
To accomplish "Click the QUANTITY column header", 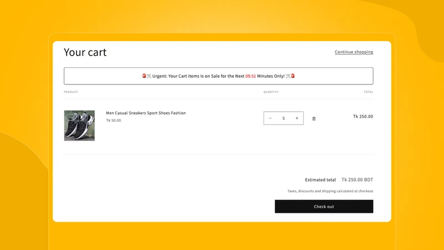I will [271, 92].
